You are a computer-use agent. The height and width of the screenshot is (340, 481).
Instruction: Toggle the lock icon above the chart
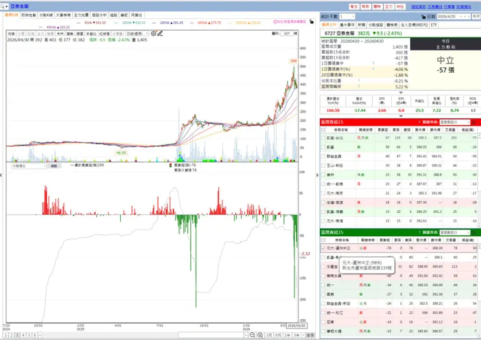coord(311,22)
